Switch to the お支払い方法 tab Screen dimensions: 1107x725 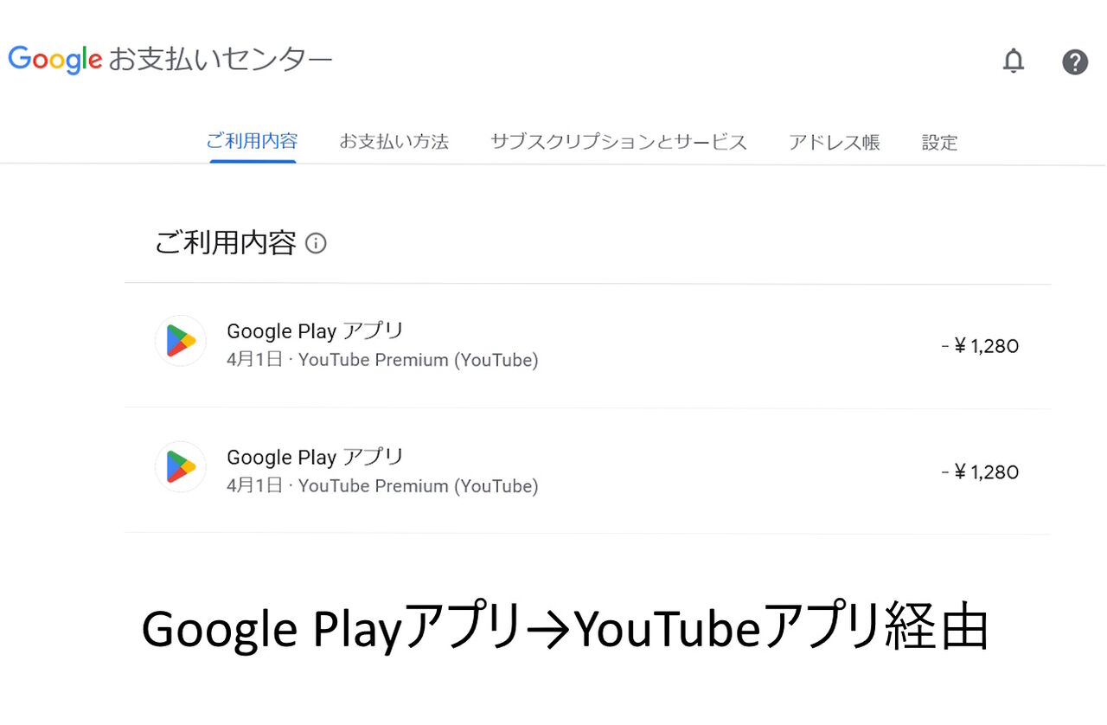pyautogui.click(x=394, y=142)
